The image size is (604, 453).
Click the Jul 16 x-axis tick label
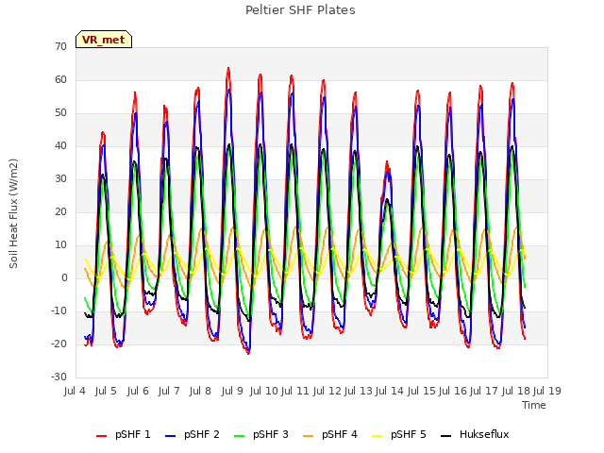[x=453, y=391]
